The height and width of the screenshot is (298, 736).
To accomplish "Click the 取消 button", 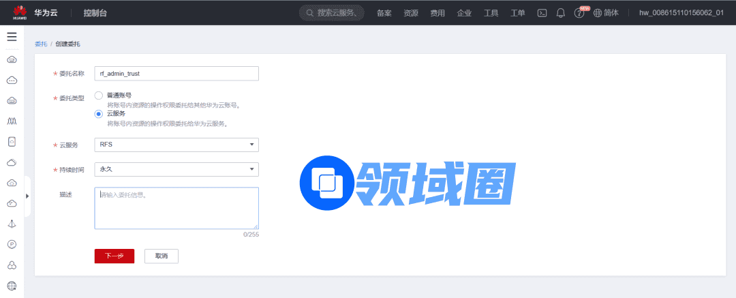I will 162,256.
